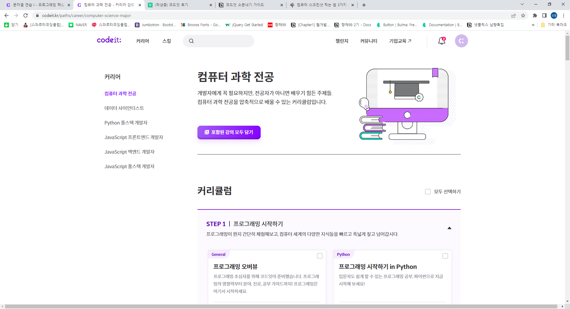Open the Jumbotron Bootstrap bookmark
570x309 pixels.
point(155,25)
